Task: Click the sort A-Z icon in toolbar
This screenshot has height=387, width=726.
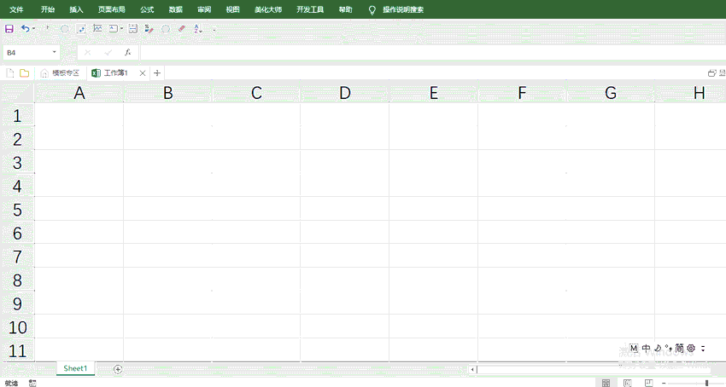Action: (197, 29)
